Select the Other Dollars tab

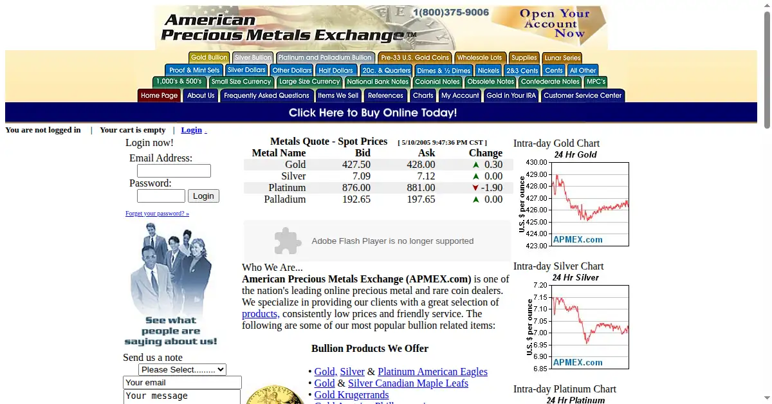pos(292,70)
